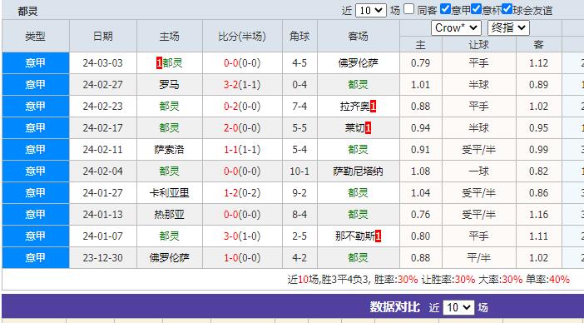
Task: Open the 数据对比 近 10 场 dropdown
Action: [x=459, y=308]
